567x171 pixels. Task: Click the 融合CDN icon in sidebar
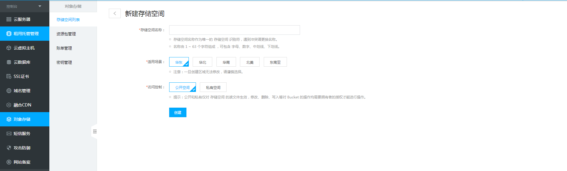[9, 105]
